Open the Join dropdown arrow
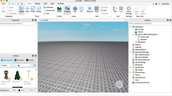This screenshot has height=96, width=172. pos(53,14)
